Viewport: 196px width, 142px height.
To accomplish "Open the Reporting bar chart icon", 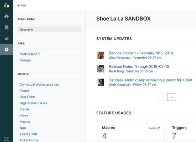I will pos(6,38).
